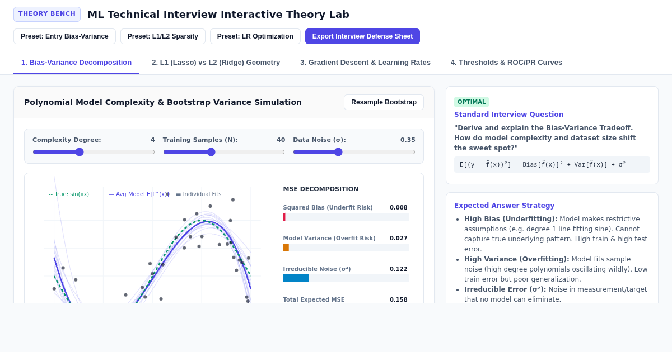672x352 pixels.
Task: Click the Irreducible Noise value 0.122
Action: 399,269
